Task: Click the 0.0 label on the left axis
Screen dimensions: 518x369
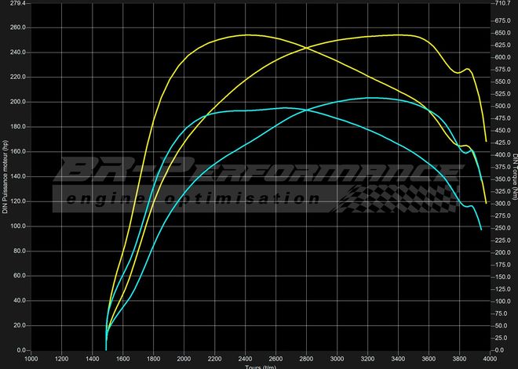Action: pos(19,350)
